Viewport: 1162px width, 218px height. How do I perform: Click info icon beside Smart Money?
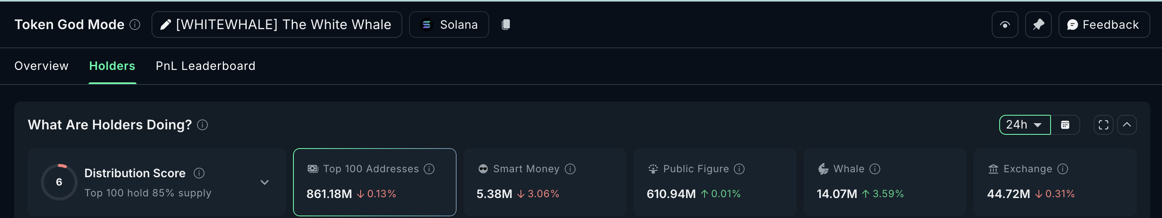570,169
